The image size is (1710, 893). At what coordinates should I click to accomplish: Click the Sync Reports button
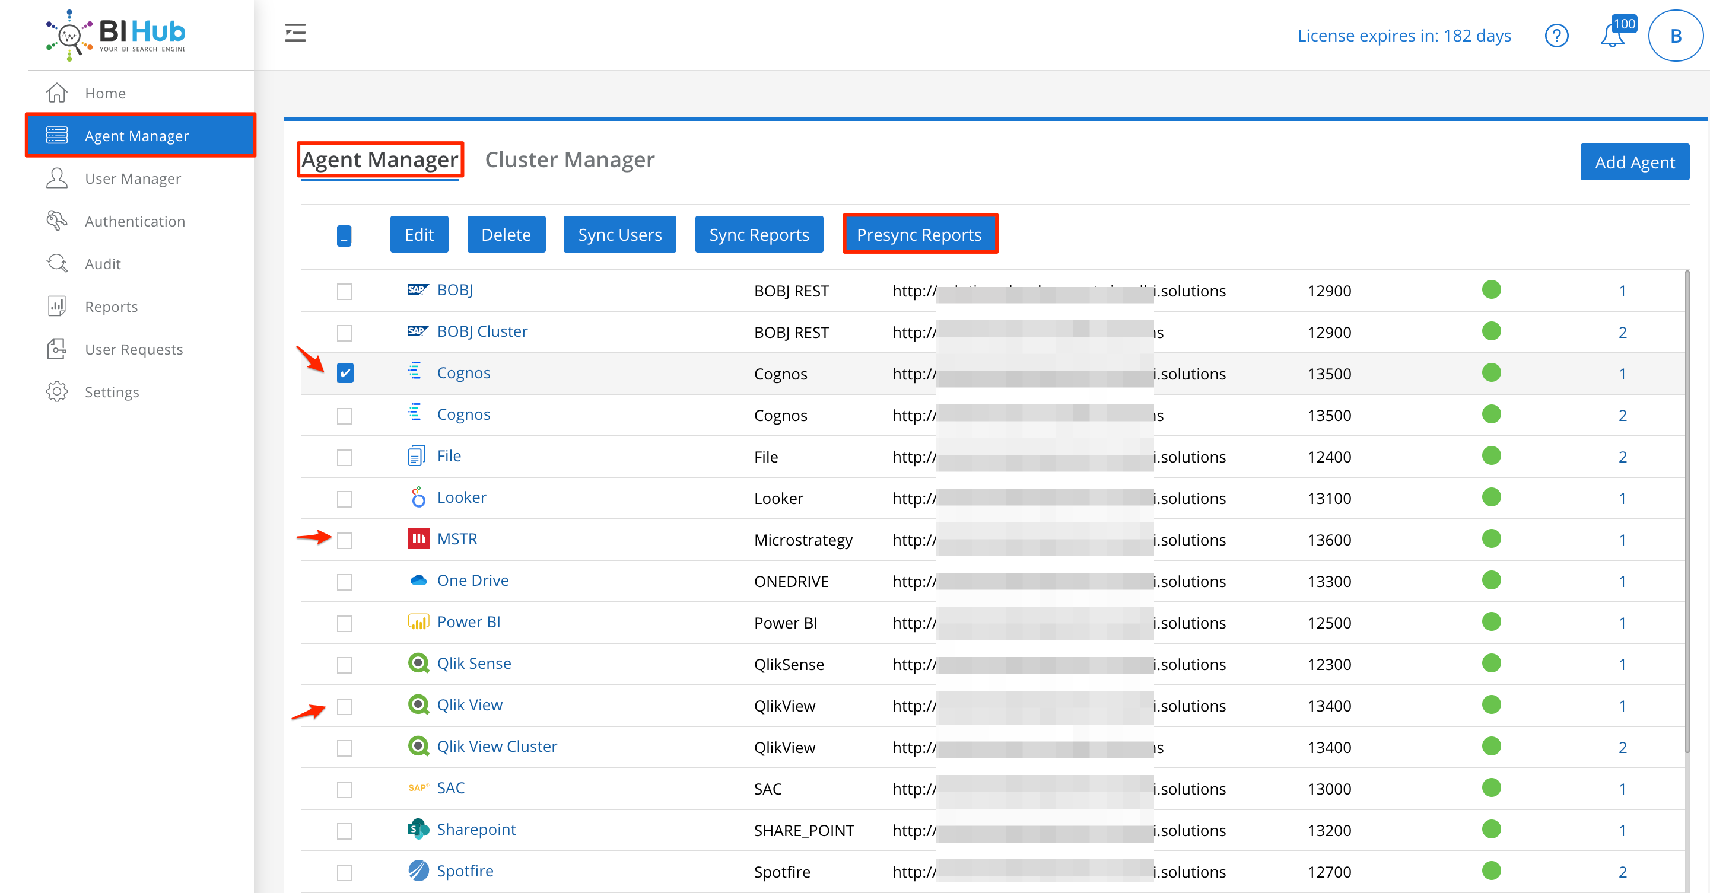pos(759,234)
